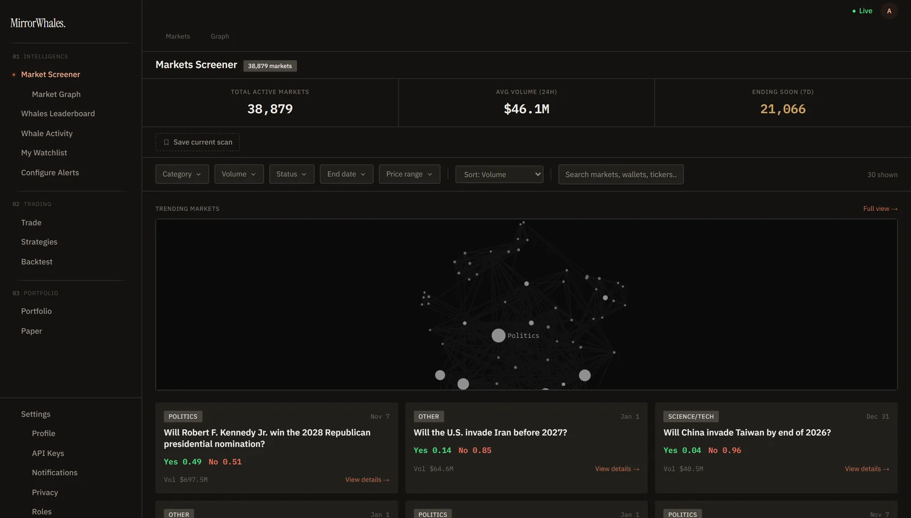Open Market Graph in sidebar

[56, 94]
